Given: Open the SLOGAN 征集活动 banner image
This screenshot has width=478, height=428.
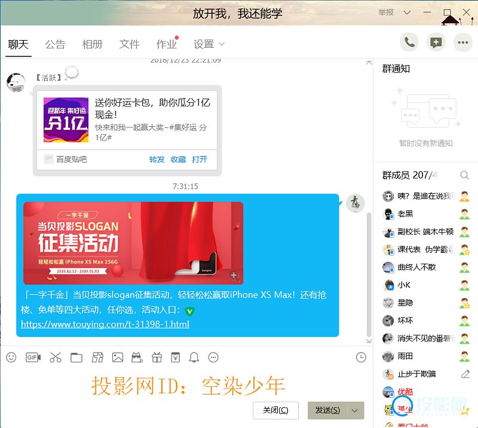Looking at the screenshot, I should (133, 243).
